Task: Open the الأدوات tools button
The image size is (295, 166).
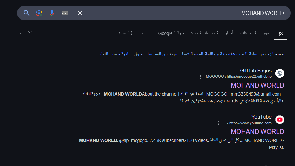Action: (26, 33)
